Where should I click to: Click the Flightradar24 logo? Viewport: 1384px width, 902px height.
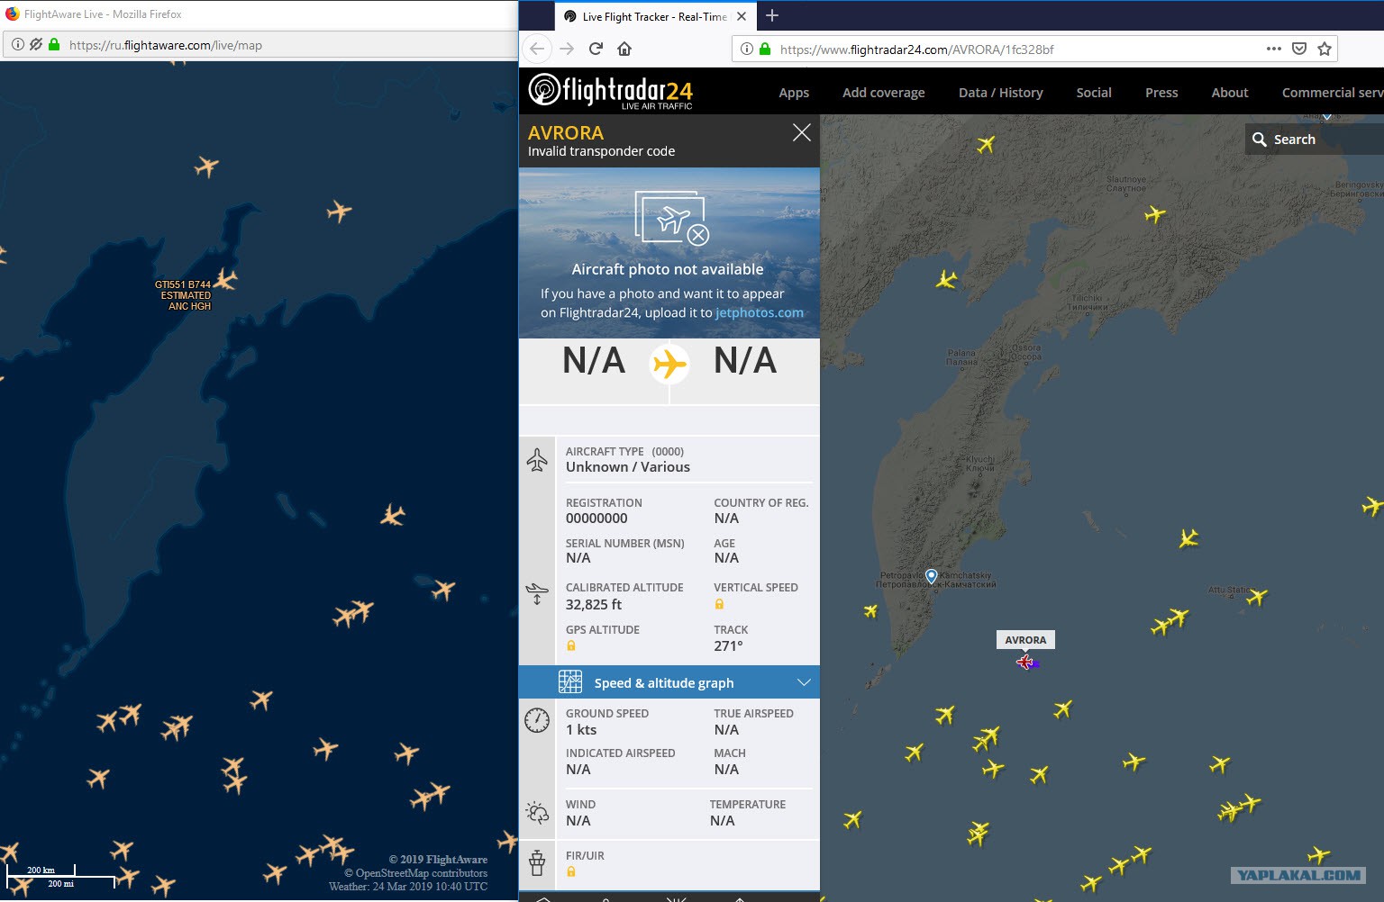click(611, 91)
